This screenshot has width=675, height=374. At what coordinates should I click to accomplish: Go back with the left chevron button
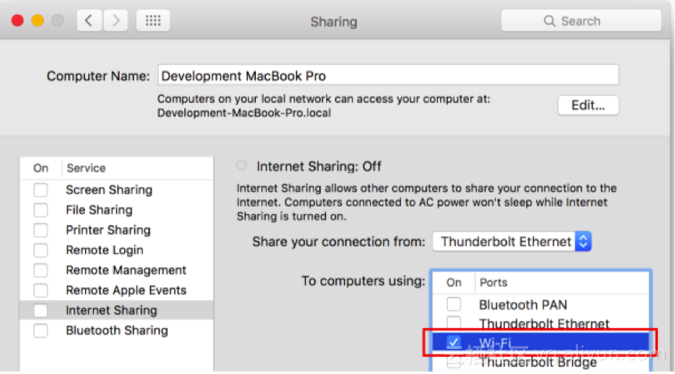(90, 20)
